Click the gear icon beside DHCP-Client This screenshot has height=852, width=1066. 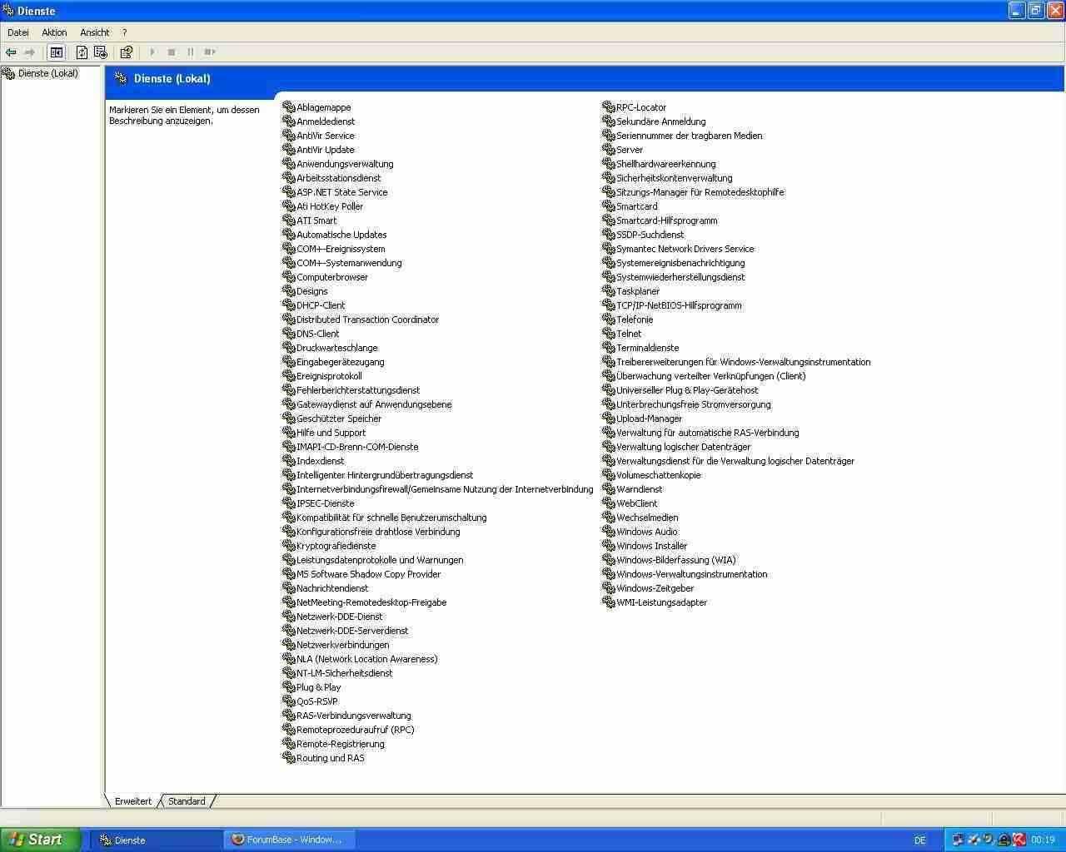point(289,305)
